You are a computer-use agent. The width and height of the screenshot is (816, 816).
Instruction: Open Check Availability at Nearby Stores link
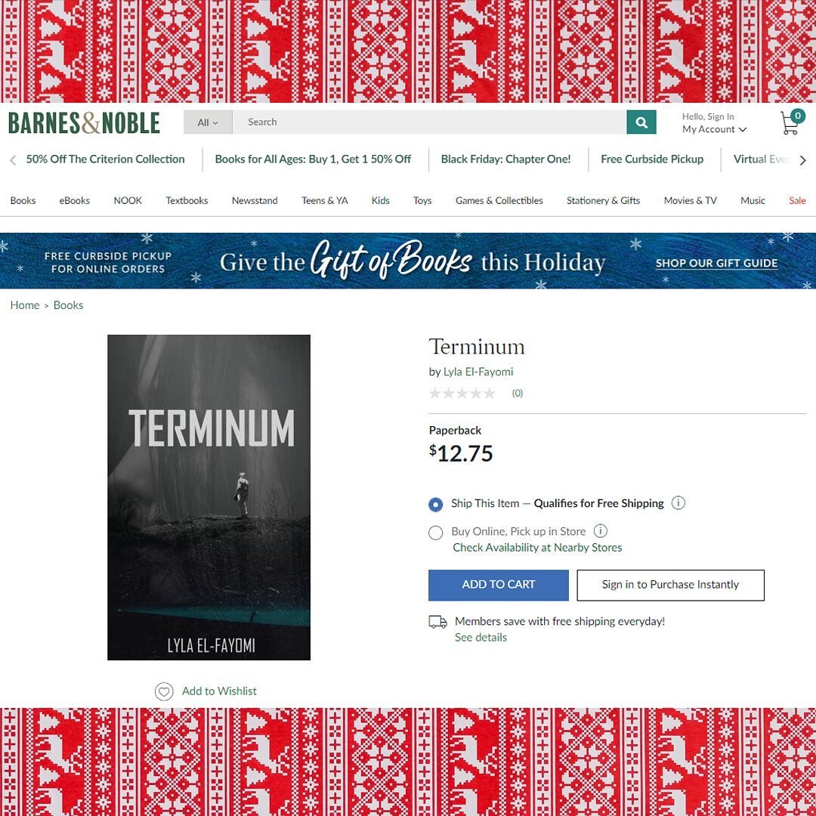[x=537, y=548]
